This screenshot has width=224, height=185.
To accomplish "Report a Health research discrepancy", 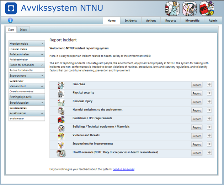I will tap(197, 153).
